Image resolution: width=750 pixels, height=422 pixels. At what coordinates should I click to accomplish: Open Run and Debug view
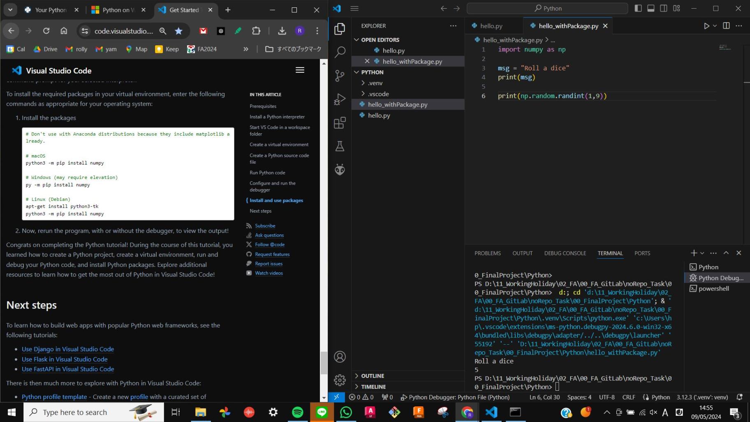(340, 99)
